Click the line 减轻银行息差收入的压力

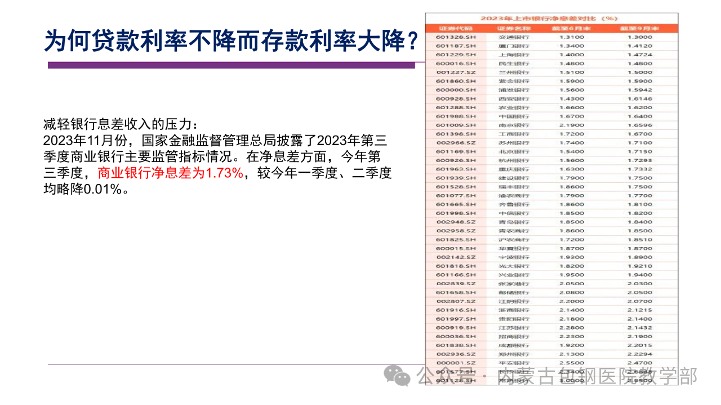[121, 124]
